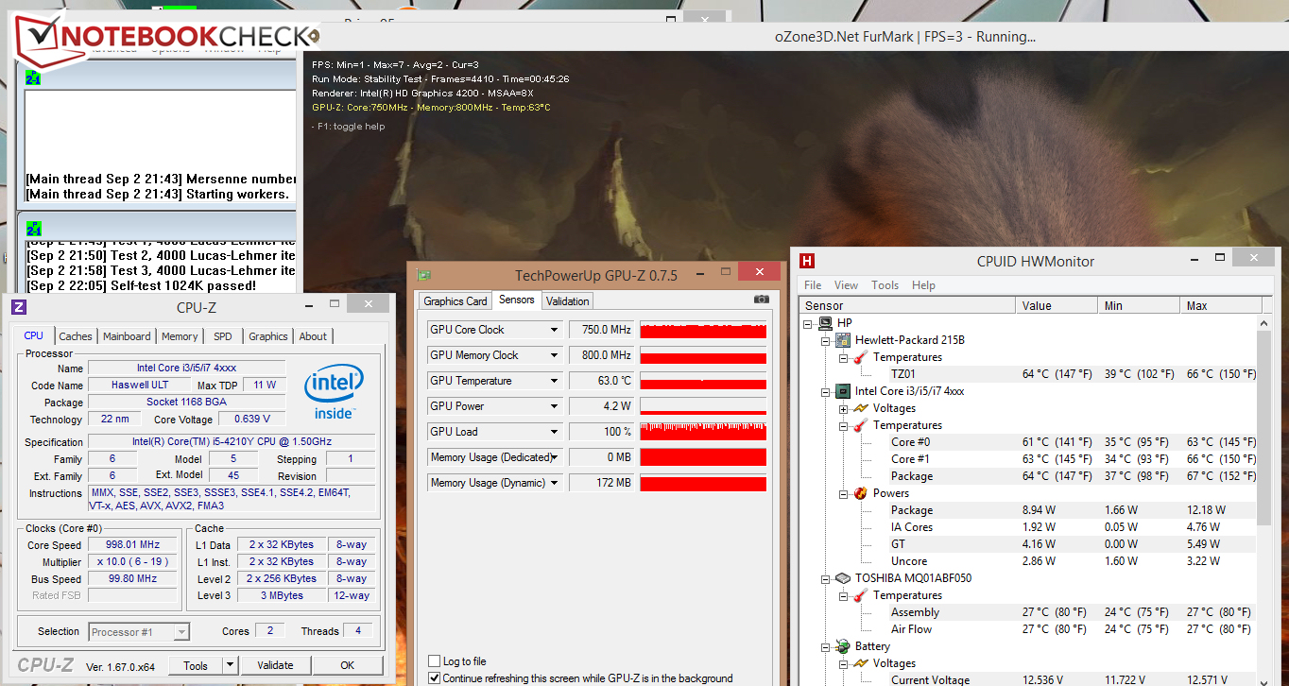
Task: Uncheck Continue refreshing in background checkbox
Action: click(435, 678)
